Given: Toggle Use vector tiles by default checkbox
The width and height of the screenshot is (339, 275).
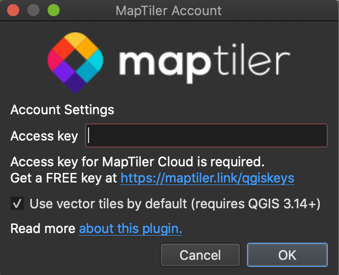Looking at the screenshot, I should pyautogui.click(x=17, y=203).
